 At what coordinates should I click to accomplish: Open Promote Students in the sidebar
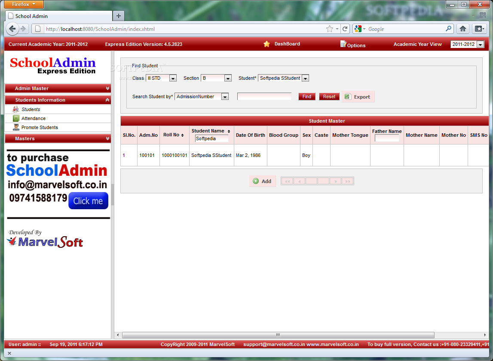(40, 127)
